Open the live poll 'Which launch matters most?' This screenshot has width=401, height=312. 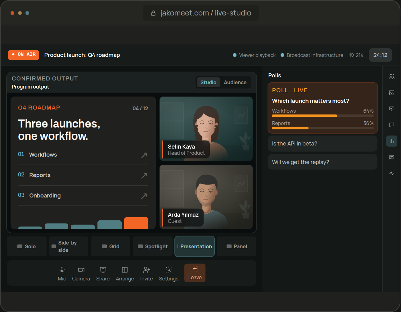pos(323,108)
